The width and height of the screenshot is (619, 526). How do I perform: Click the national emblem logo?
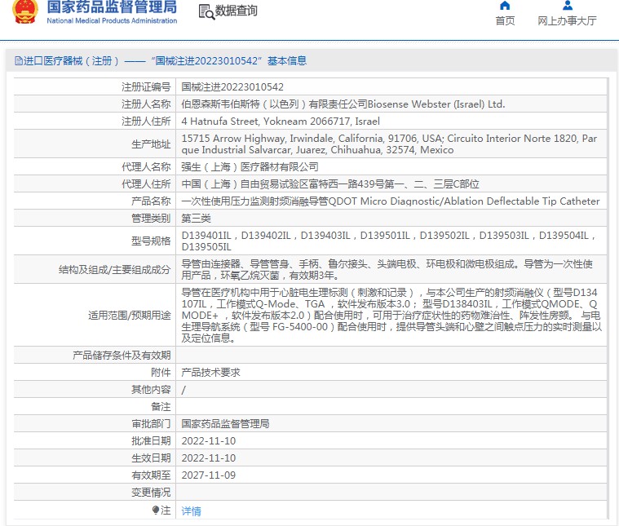pyautogui.click(x=24, y=11)
